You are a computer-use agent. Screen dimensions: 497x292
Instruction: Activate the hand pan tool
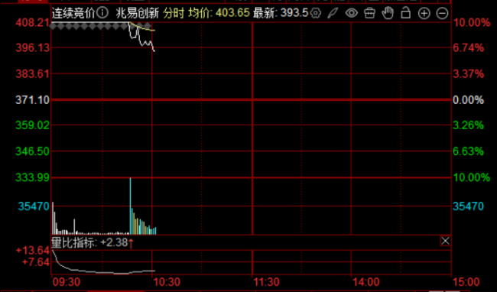(x=388, y=13)
